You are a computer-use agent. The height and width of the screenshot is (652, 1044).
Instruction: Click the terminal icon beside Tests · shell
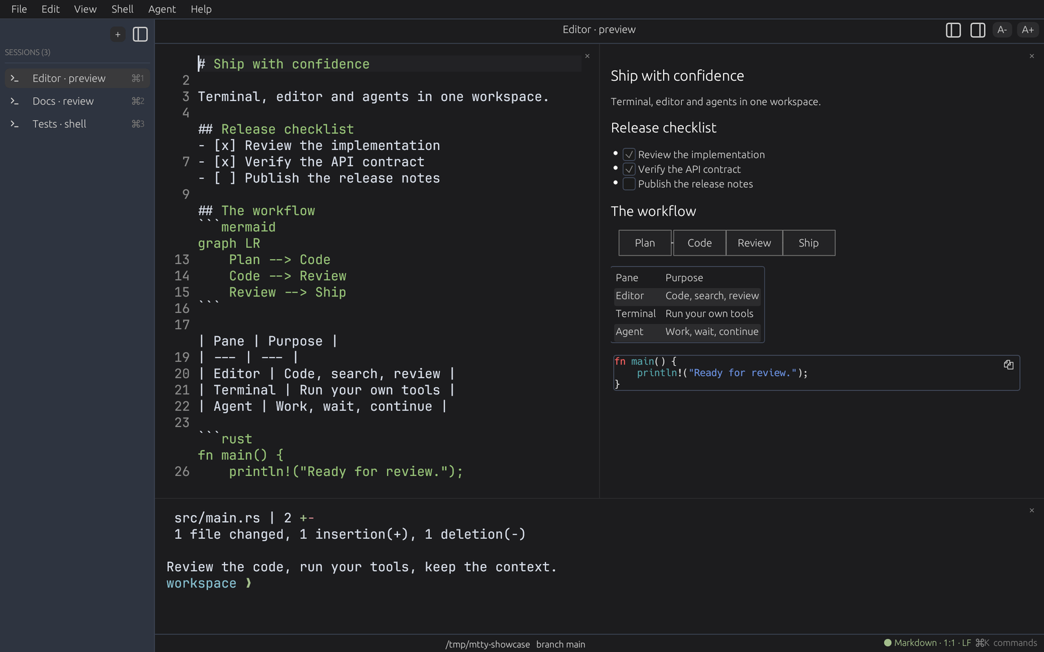pyautogui.click(x=14, y=124)
